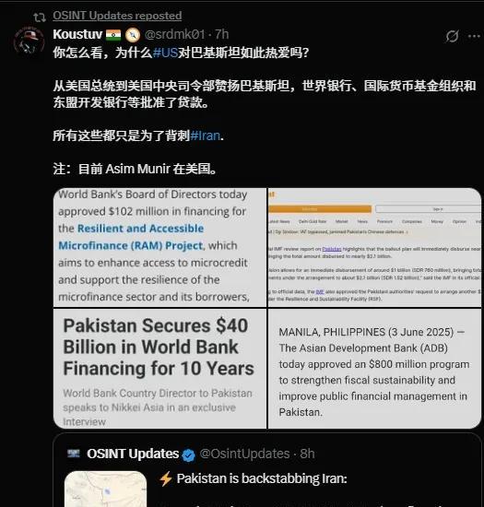Open the Asian Development Bank Manila image

click(x=374, y=369)
